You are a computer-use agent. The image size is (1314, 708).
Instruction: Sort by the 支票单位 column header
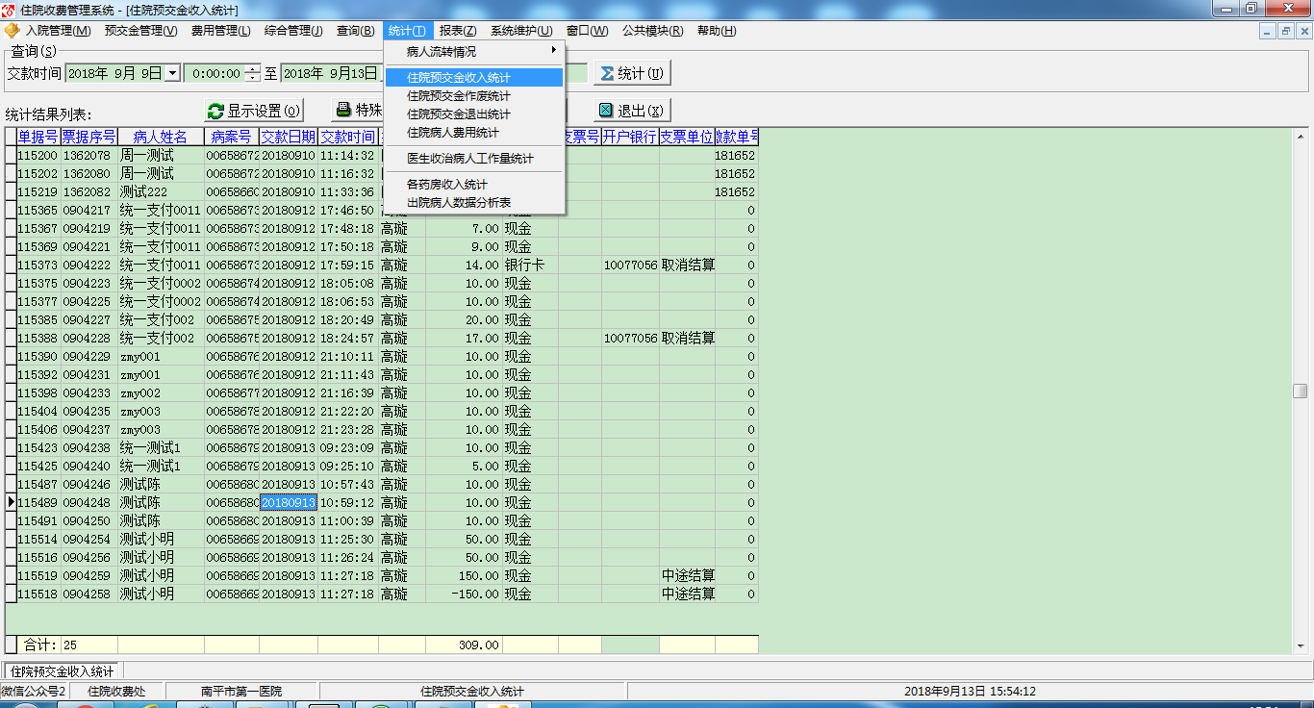click(687, 137)
